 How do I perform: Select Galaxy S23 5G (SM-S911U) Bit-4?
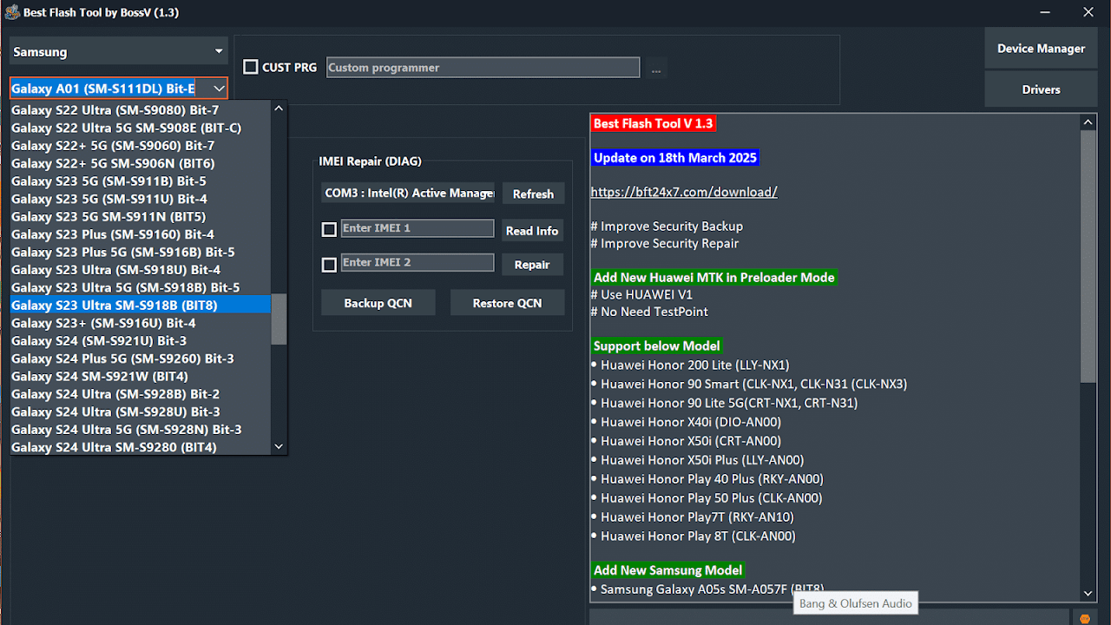[141, 199]
